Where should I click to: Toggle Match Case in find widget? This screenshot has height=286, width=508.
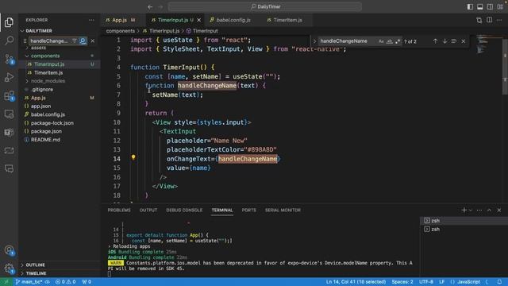tap(381, 41)
